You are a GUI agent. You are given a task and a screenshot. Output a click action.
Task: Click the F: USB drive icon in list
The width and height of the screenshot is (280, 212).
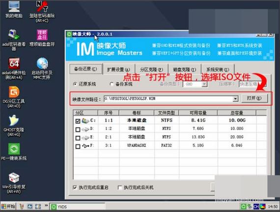pos(85,146)
